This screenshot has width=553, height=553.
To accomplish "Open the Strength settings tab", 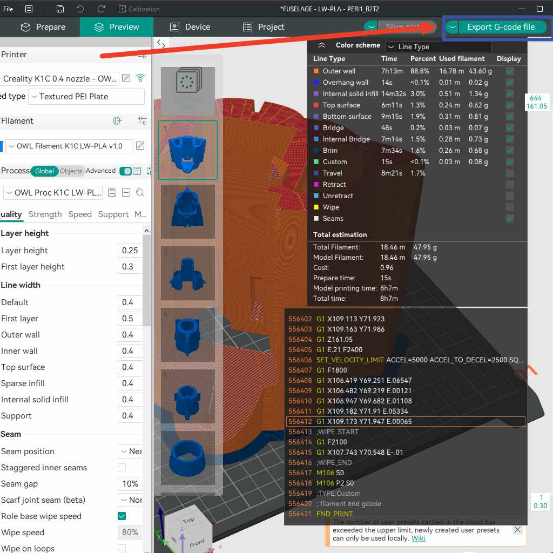I will (x=45, y=214).
